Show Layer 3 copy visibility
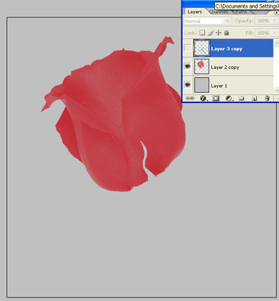279x301 pixels. [188, 48]
